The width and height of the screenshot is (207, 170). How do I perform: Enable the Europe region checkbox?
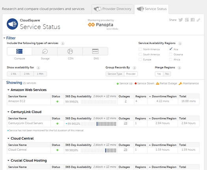pyautogui.click(x=140, y=59)
